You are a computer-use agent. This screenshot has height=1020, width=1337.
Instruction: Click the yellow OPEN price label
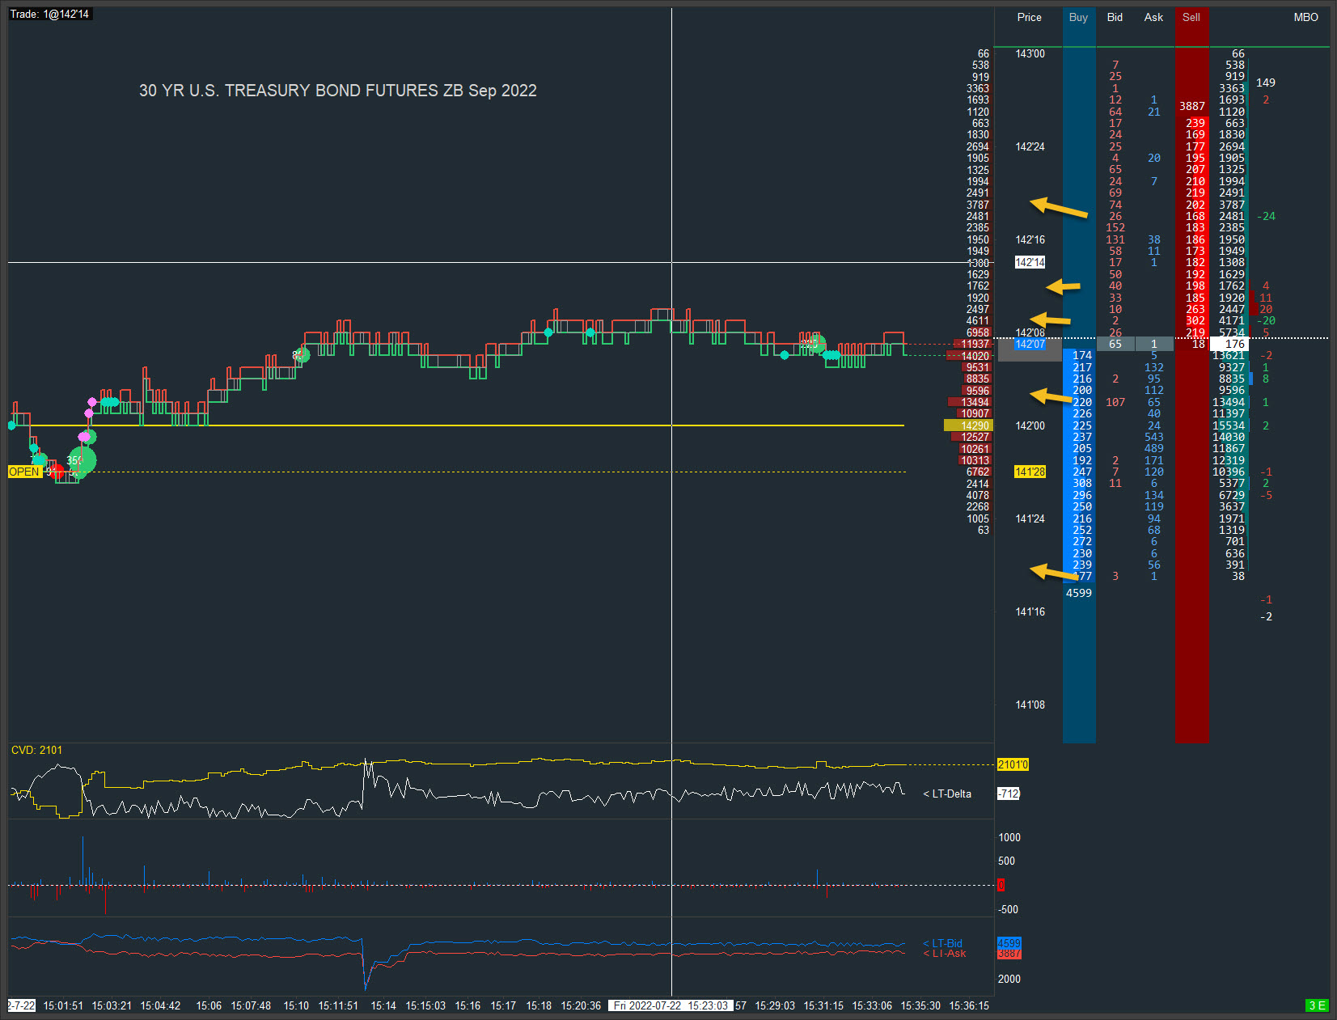point(24,472)
